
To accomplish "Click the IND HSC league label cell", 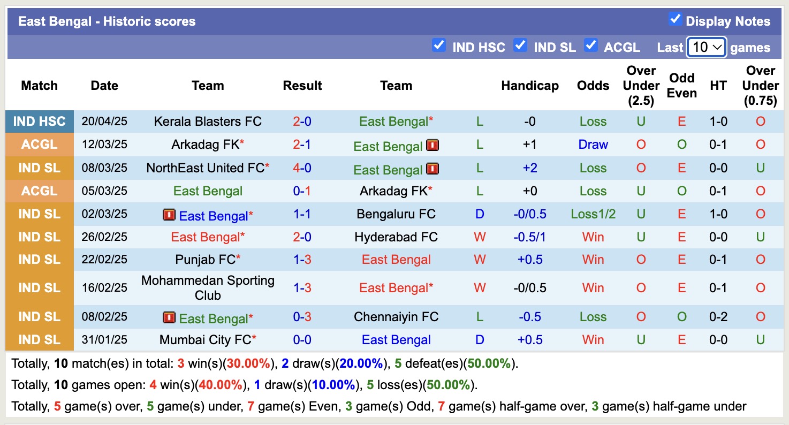I will coord(39,122).
